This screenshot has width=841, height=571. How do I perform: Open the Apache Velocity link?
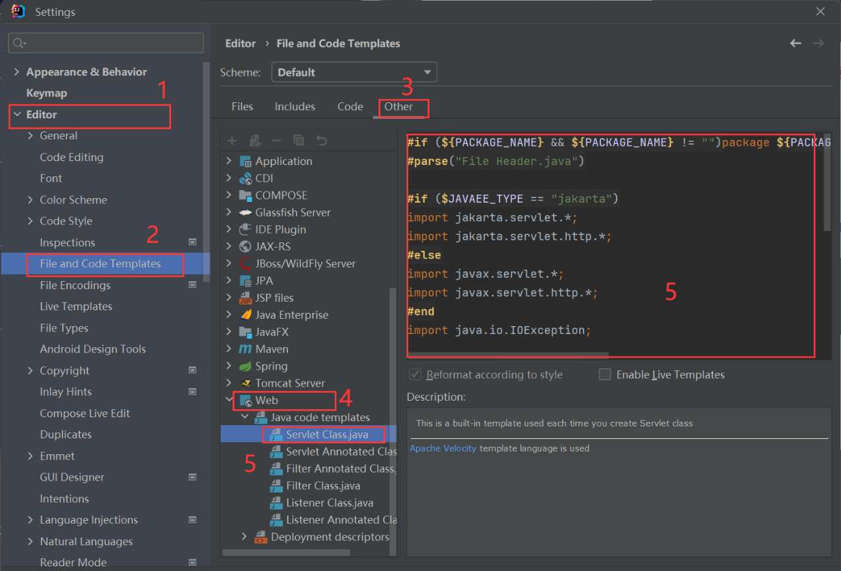click(x=443, y=448)
